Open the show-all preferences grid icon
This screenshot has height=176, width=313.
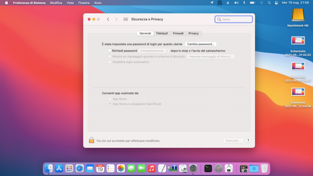126,19
